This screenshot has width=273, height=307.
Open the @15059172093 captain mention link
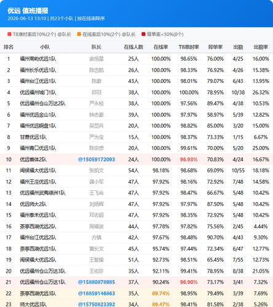[97, 160]
